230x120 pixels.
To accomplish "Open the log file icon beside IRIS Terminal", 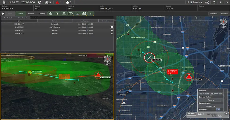I will (x=207, y=2).
